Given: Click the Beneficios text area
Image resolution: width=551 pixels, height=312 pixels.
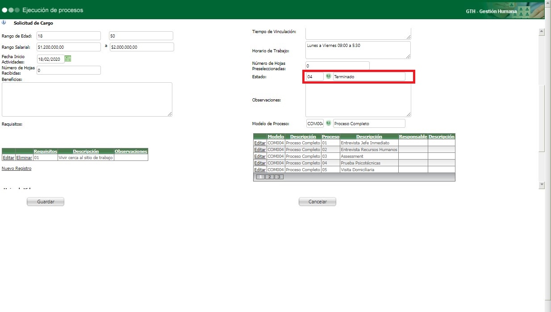Looking at the screenshot, I should click(87, 99).
